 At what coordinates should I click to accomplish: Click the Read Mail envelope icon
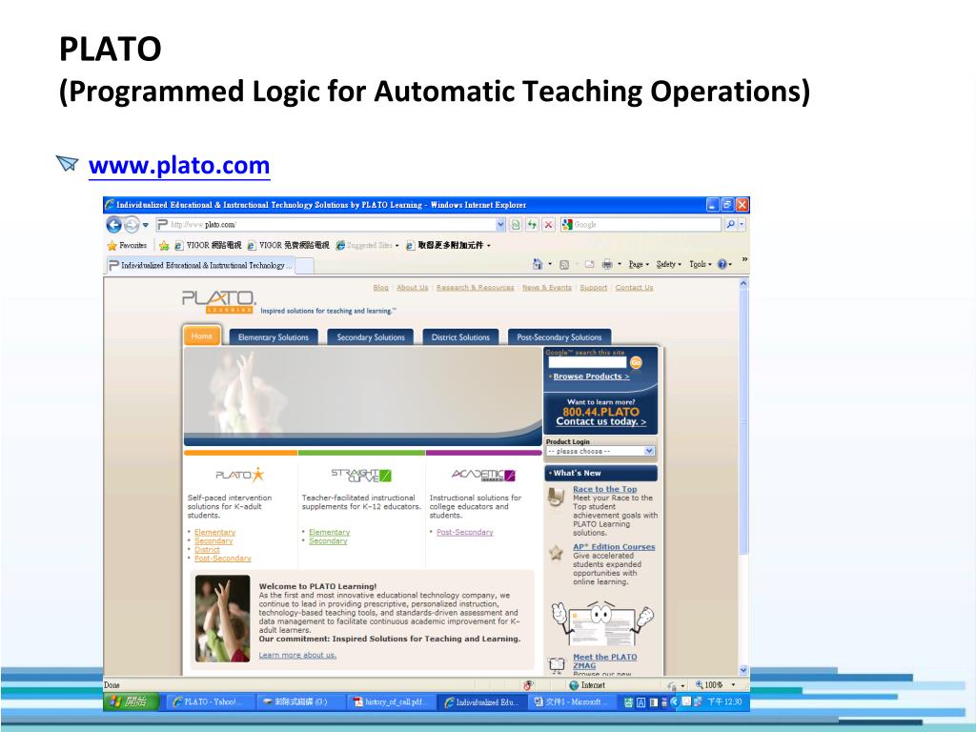click(589, 265)
